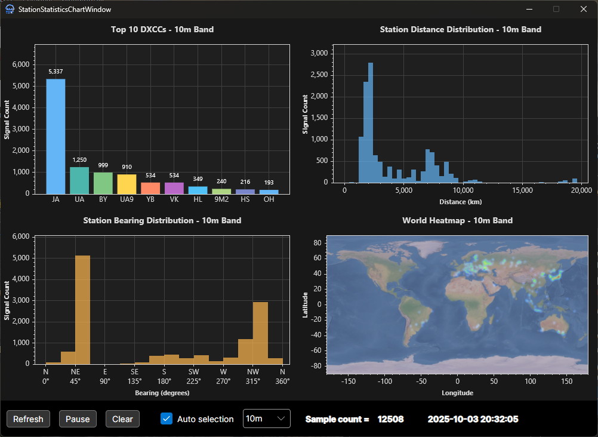
Task: Click the 9M2 bar in DXCC chart
Action: (221, 192)
